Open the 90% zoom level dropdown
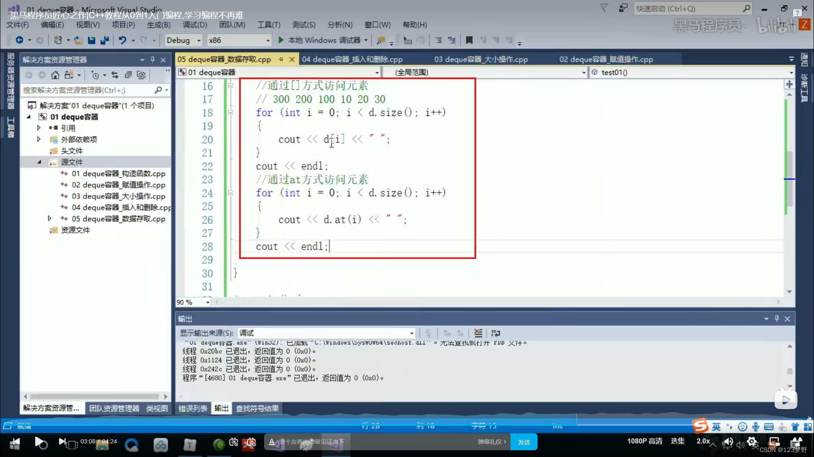814x457 pixels. pyautogui.click(x=207, y=302)
